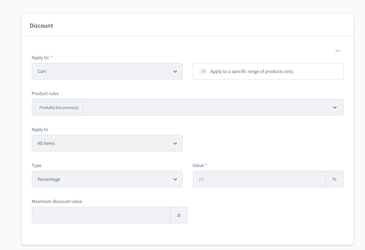
Task: Open the Type dropdown set to Percentage
Action: [x=107, y=179]
